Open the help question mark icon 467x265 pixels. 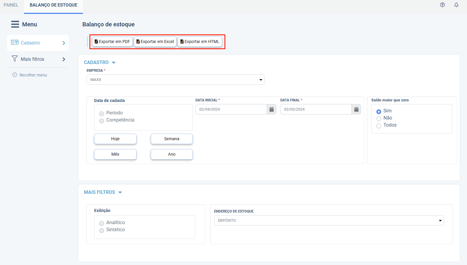pos(442,5)
